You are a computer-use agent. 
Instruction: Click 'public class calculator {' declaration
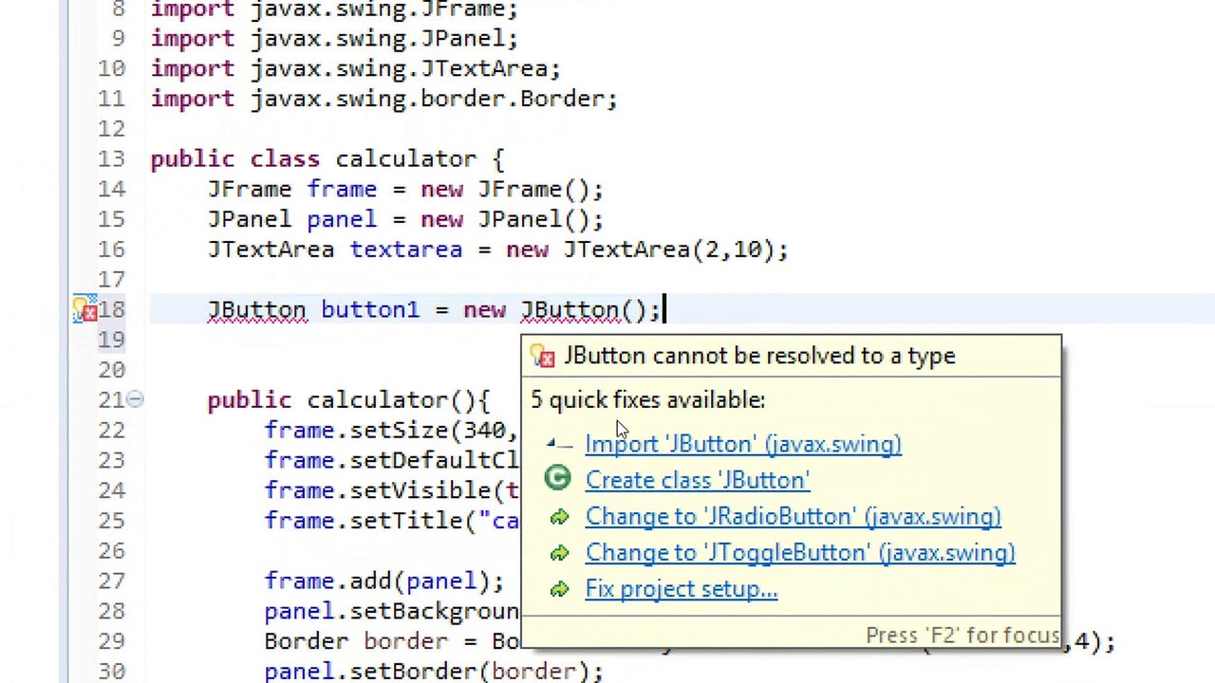coord(327,159)
